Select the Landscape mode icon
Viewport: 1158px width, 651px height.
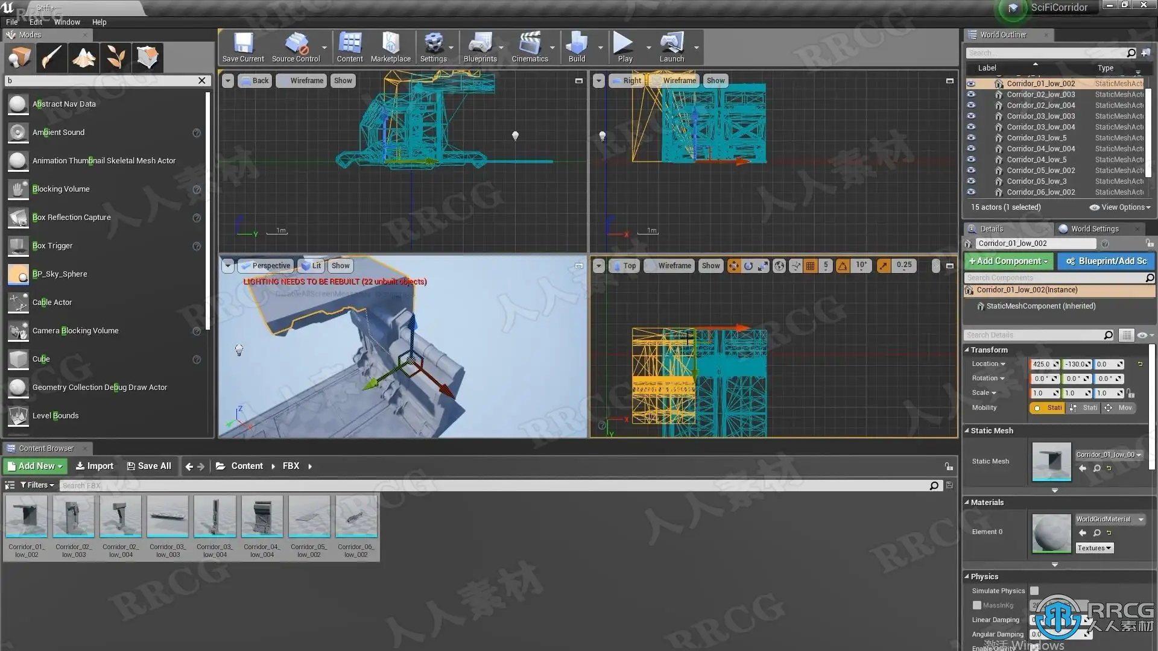click(84, 58)
